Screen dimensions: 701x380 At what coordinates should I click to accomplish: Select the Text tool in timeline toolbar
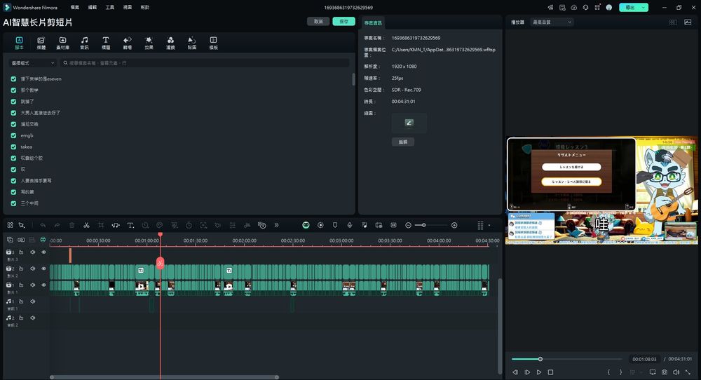click(130, 225)
